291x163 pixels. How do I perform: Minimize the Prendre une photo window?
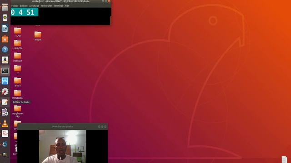(x=99, y=127)
